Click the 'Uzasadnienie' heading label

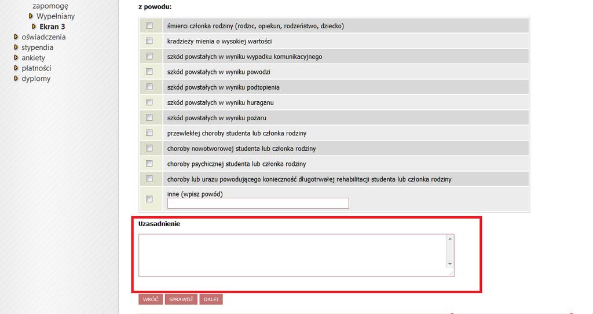point(159,224)
